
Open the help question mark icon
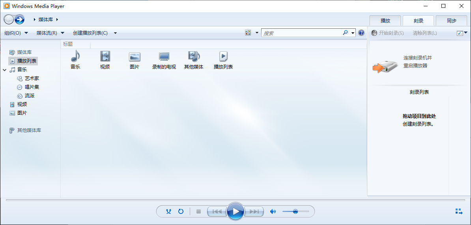[x=361, y=33]
